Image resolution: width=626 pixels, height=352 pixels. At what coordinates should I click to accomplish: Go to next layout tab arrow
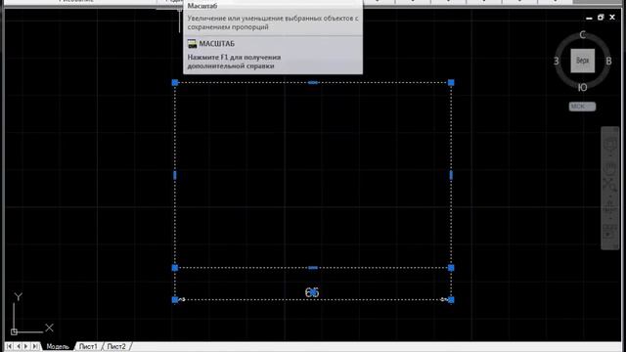(26, 346)
